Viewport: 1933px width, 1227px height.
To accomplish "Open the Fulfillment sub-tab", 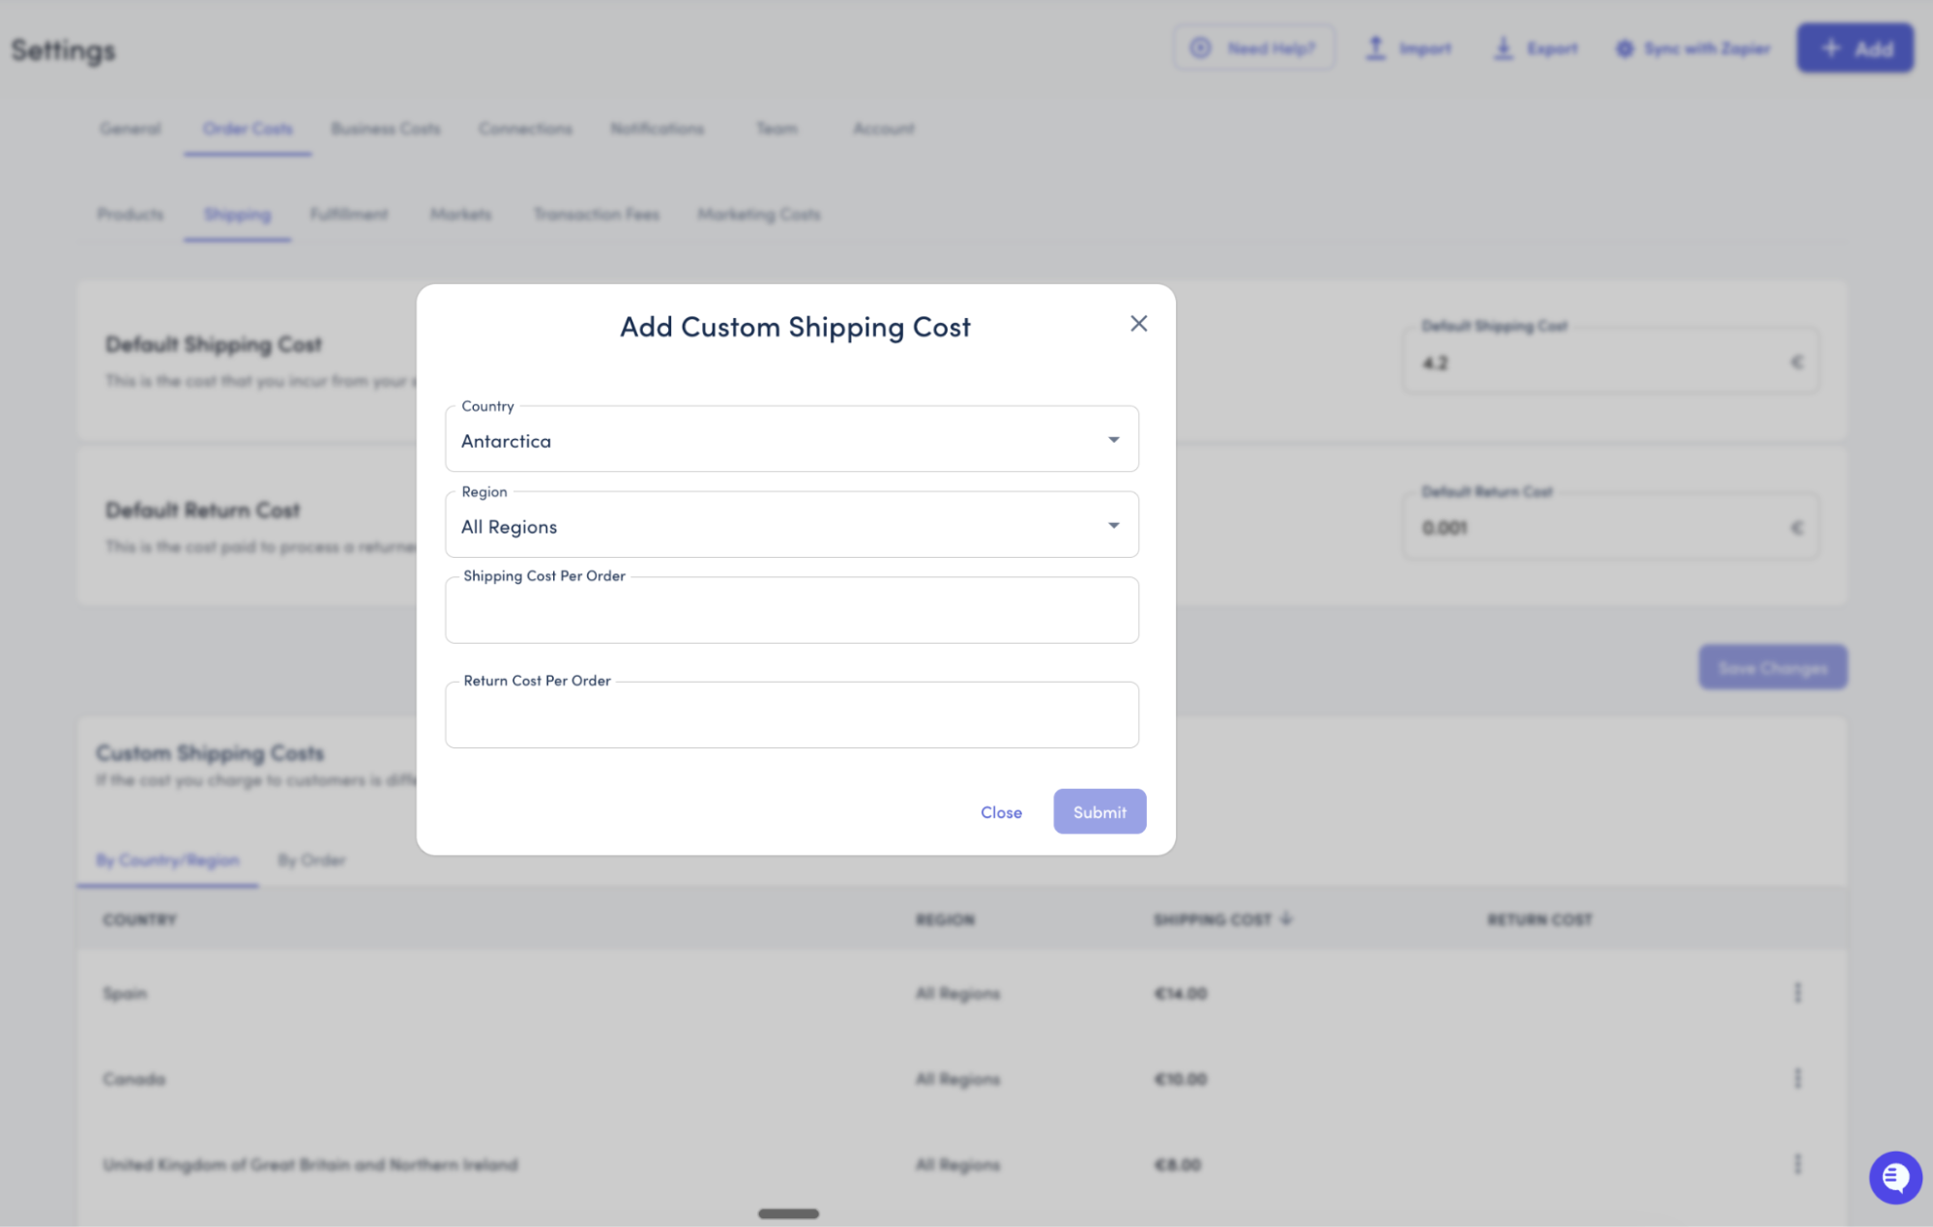I will pos(348,215).
